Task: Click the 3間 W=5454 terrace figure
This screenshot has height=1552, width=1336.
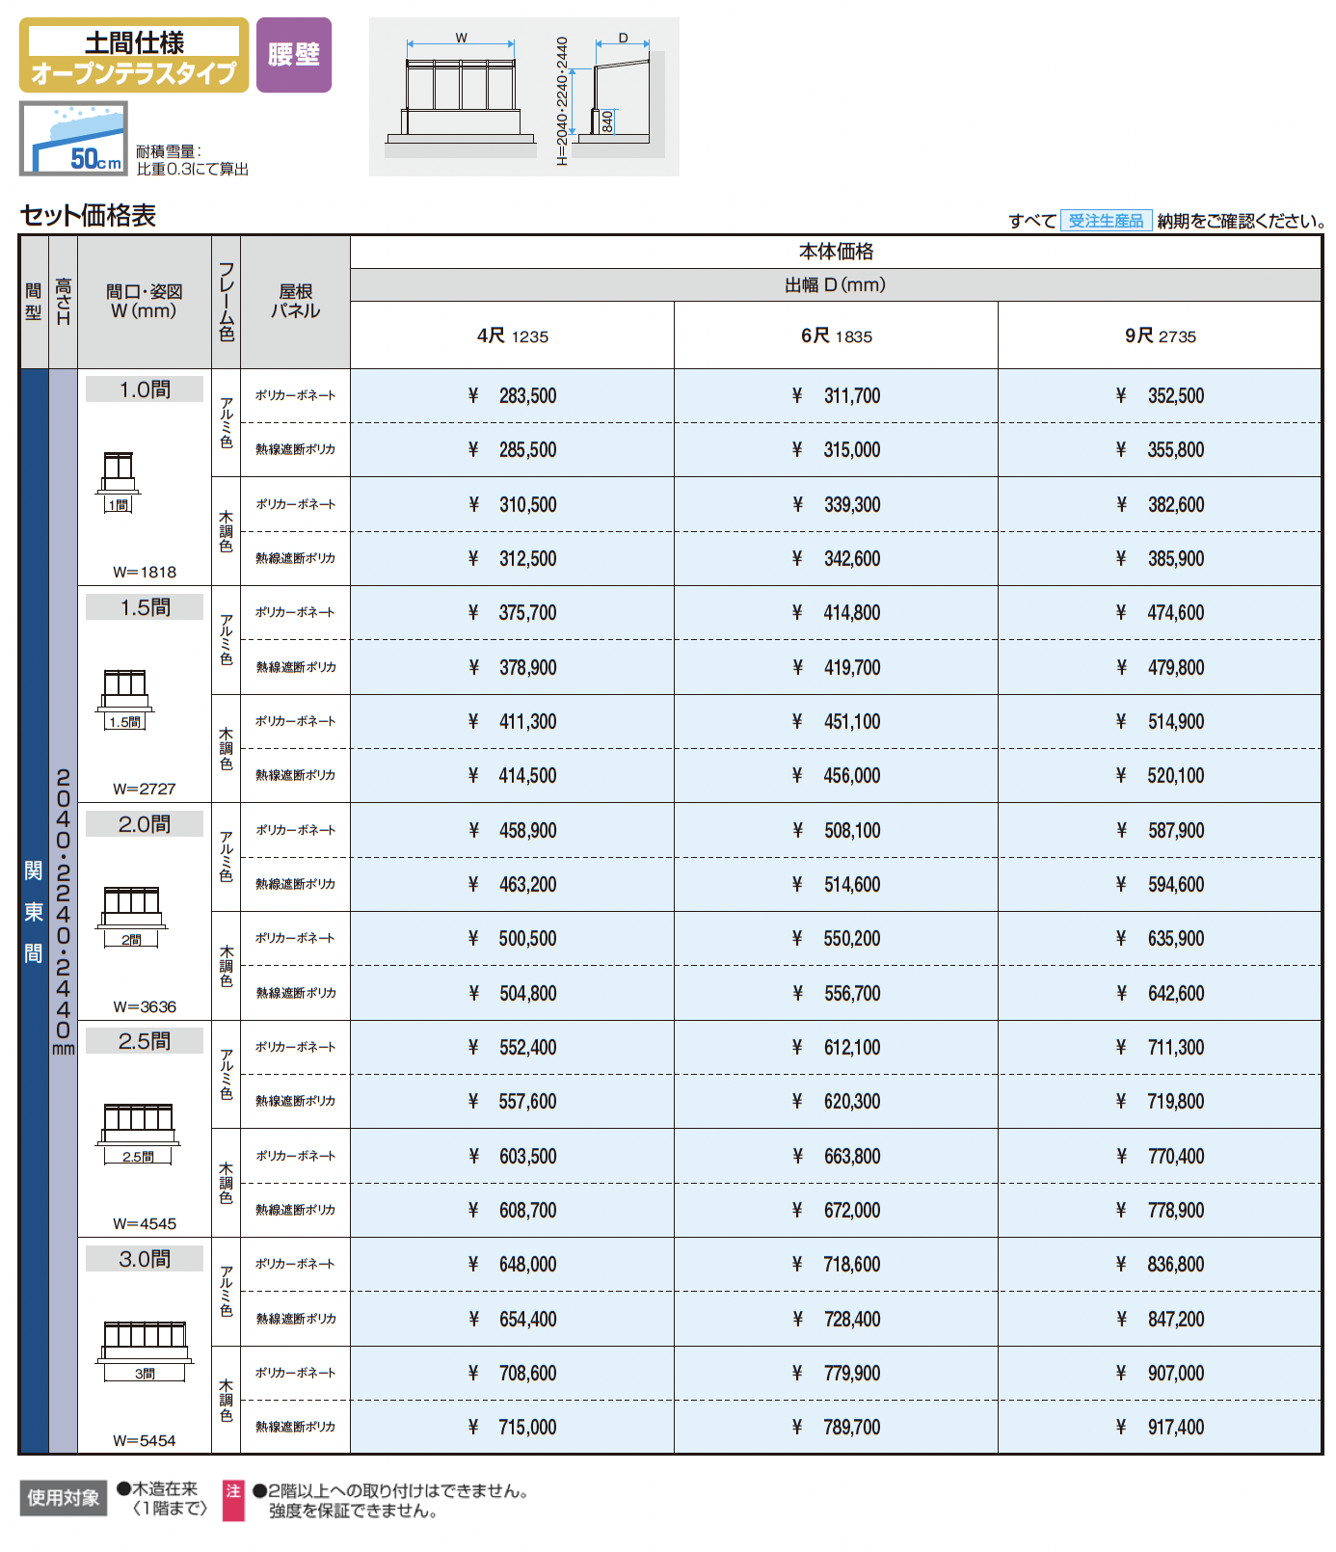Action: 145,1351
